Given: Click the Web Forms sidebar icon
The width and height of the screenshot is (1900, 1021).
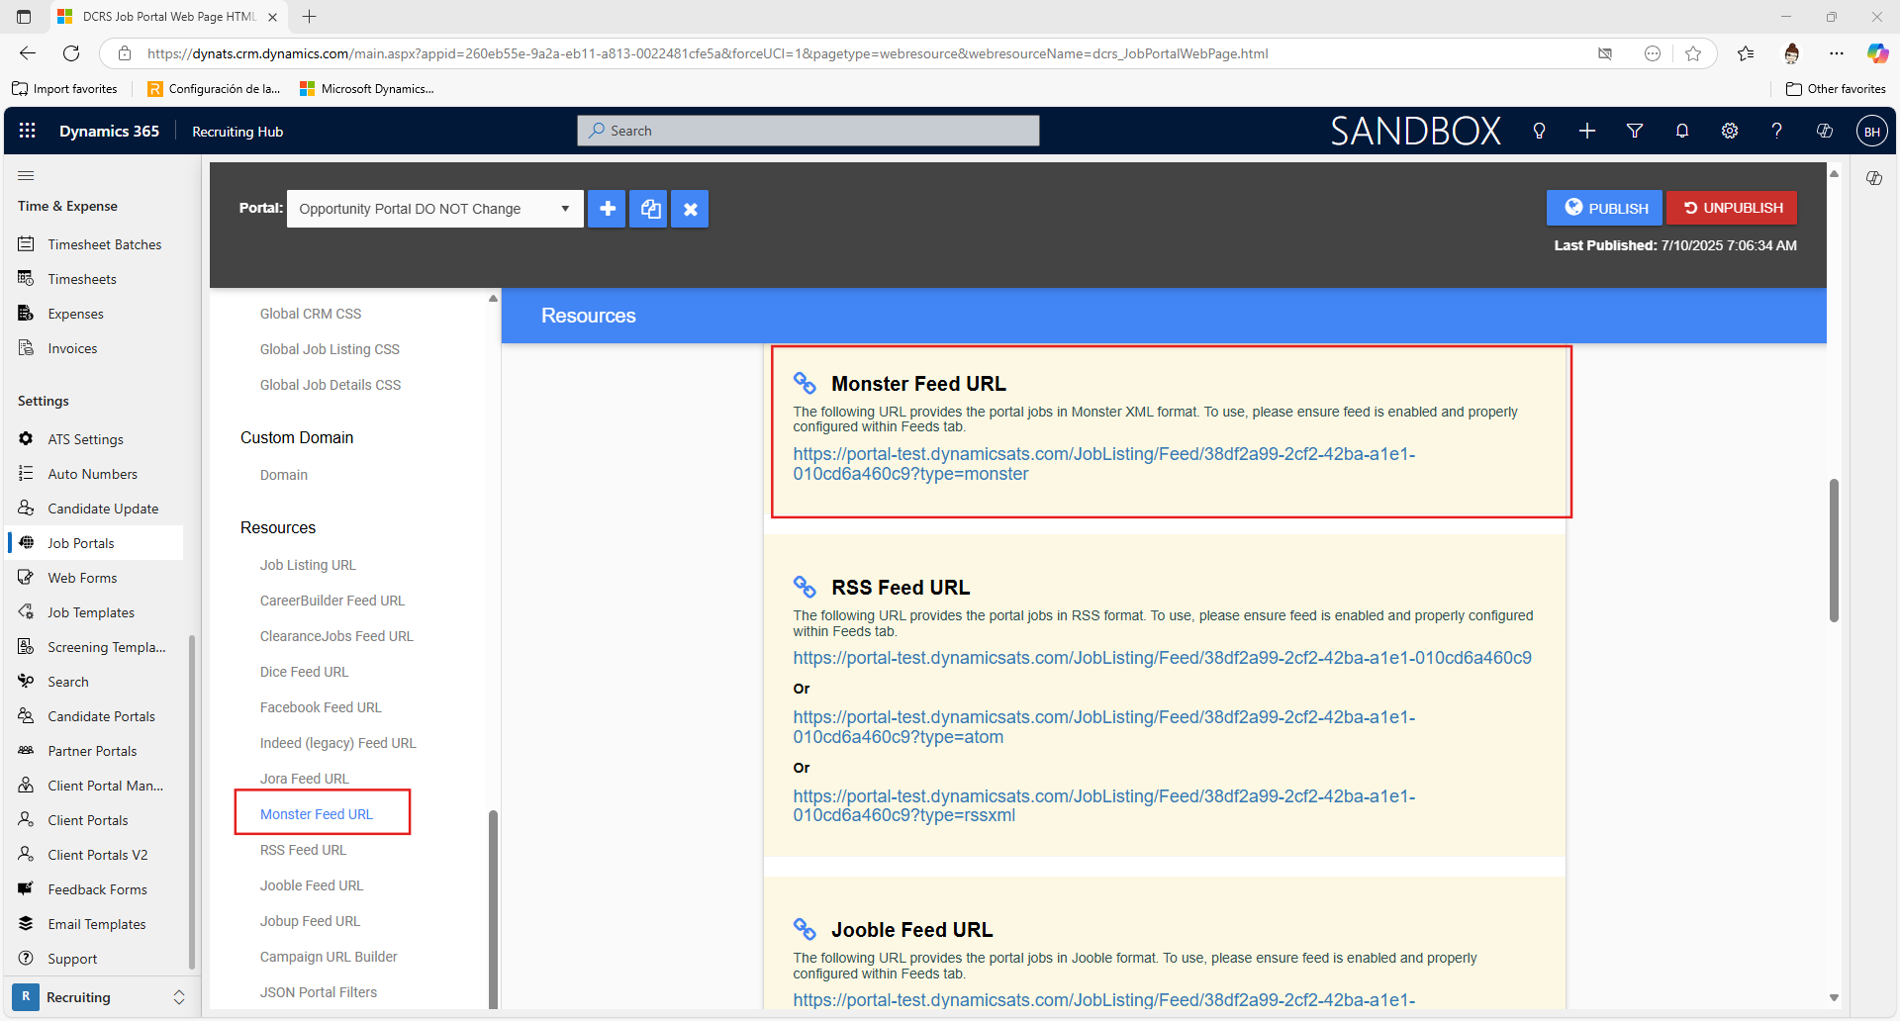Looking at the screenshot, I should 27,577.
